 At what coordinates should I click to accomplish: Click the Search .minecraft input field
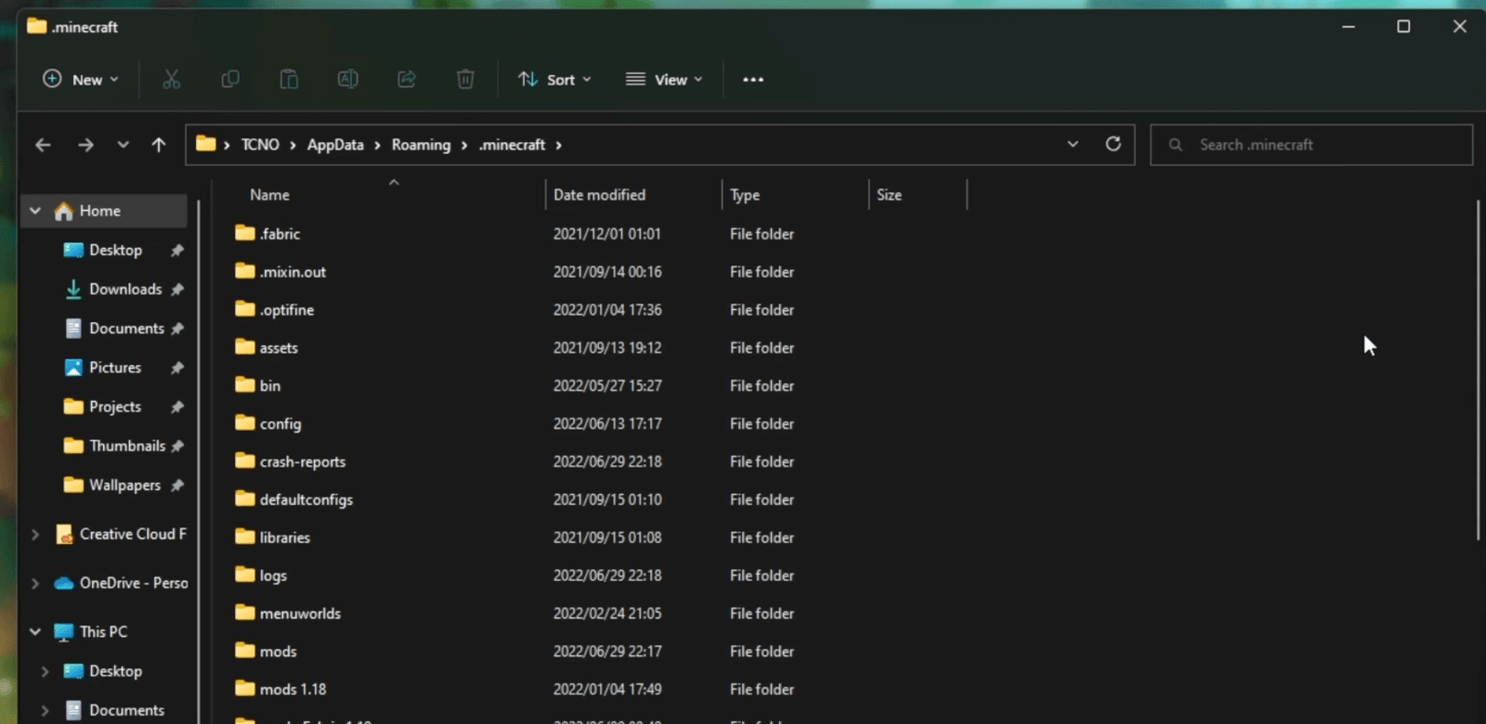pyautogui.click(x=1319, y=145)
